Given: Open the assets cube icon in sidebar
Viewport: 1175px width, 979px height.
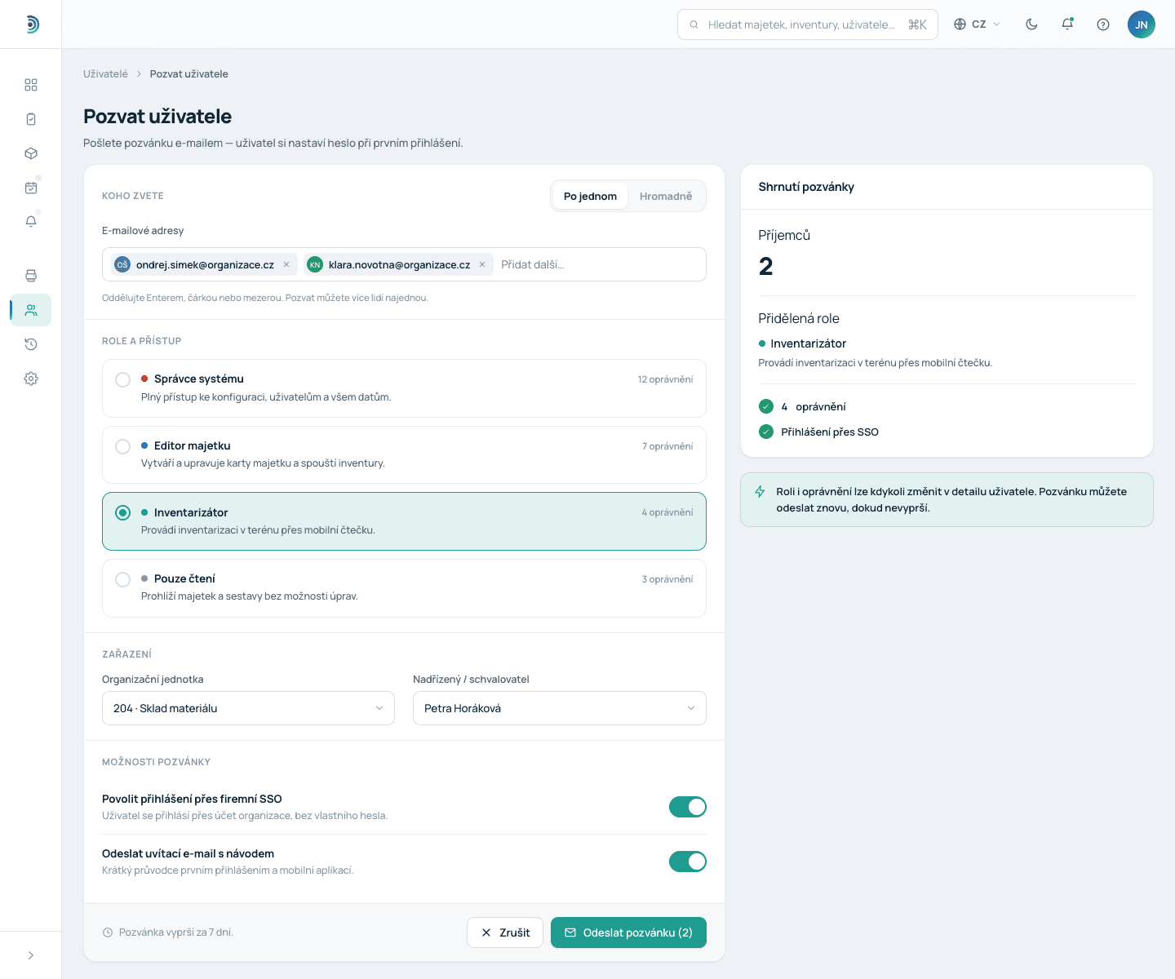Looking at the screenshot, I should 31,153.
